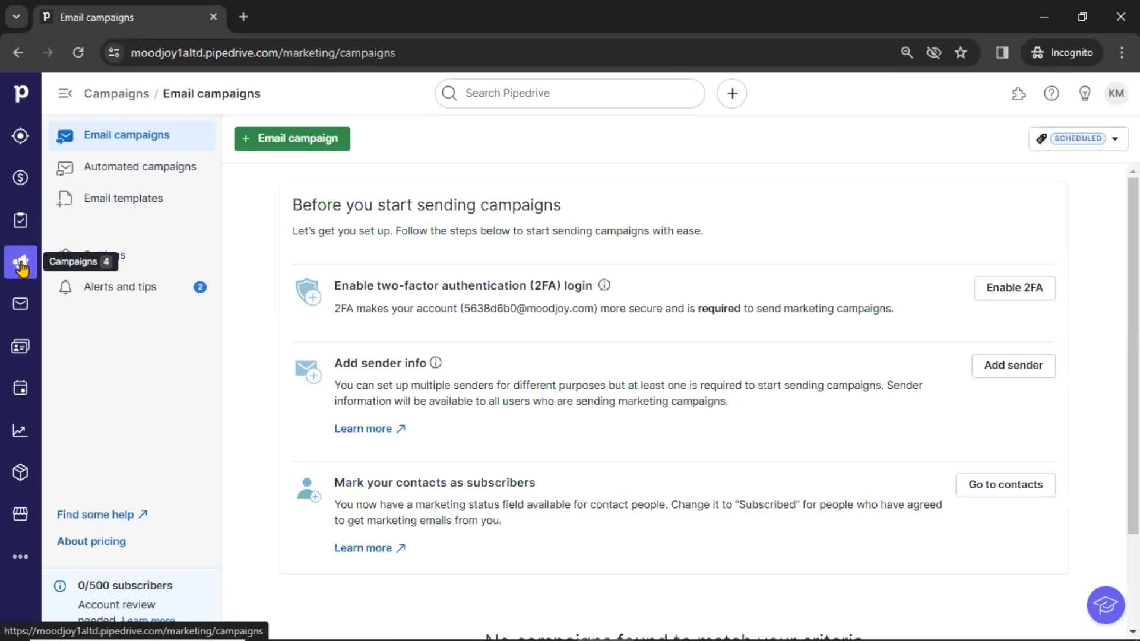Click Go to contacts button
The width and height of the screenshot is (1140, 641).
click(1006, 484)
